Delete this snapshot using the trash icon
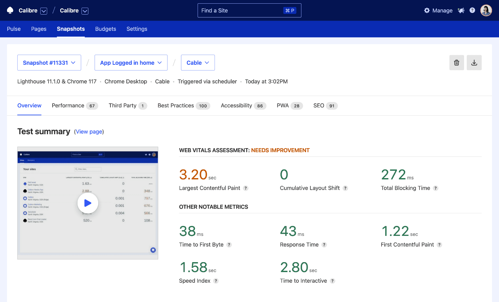499x302 pixels. click(x=456, y=62)
